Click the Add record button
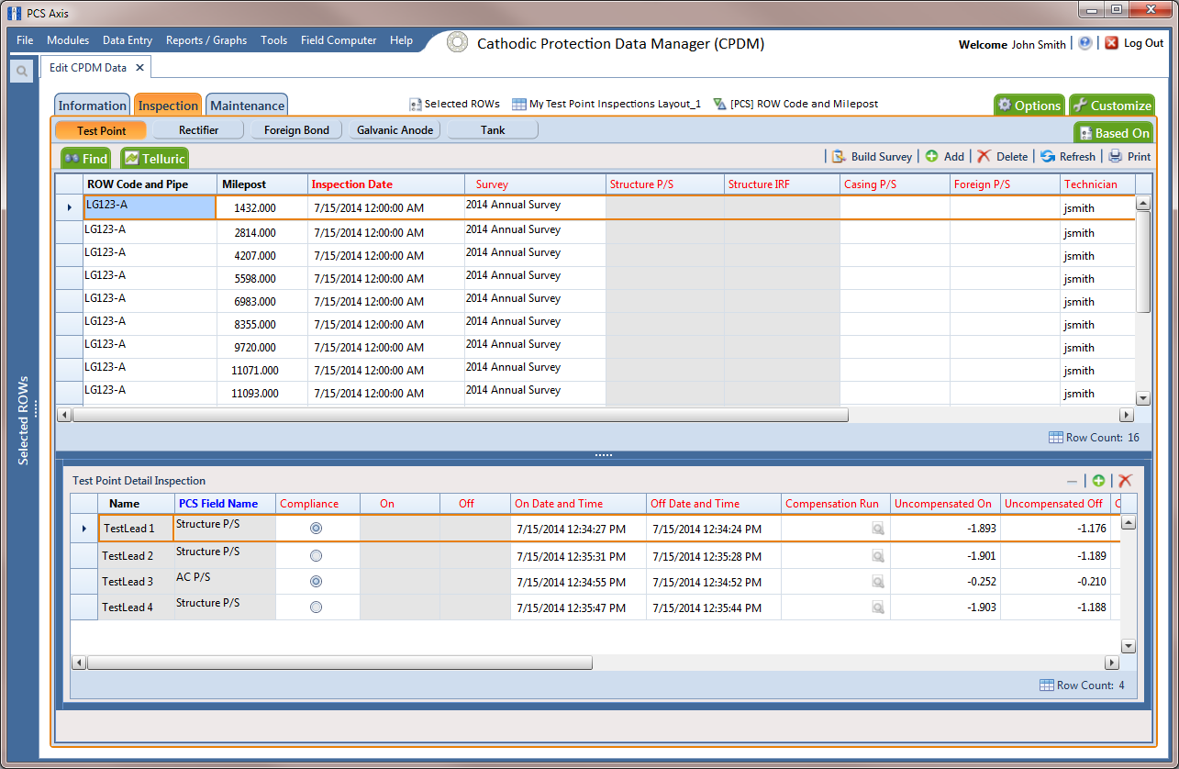 point(944,157)
